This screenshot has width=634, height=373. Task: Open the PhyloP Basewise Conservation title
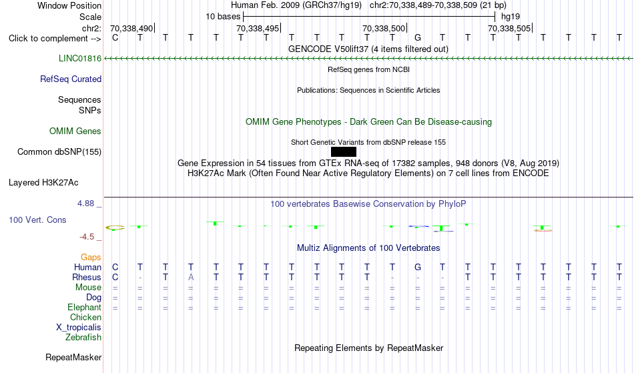(368, 204)
